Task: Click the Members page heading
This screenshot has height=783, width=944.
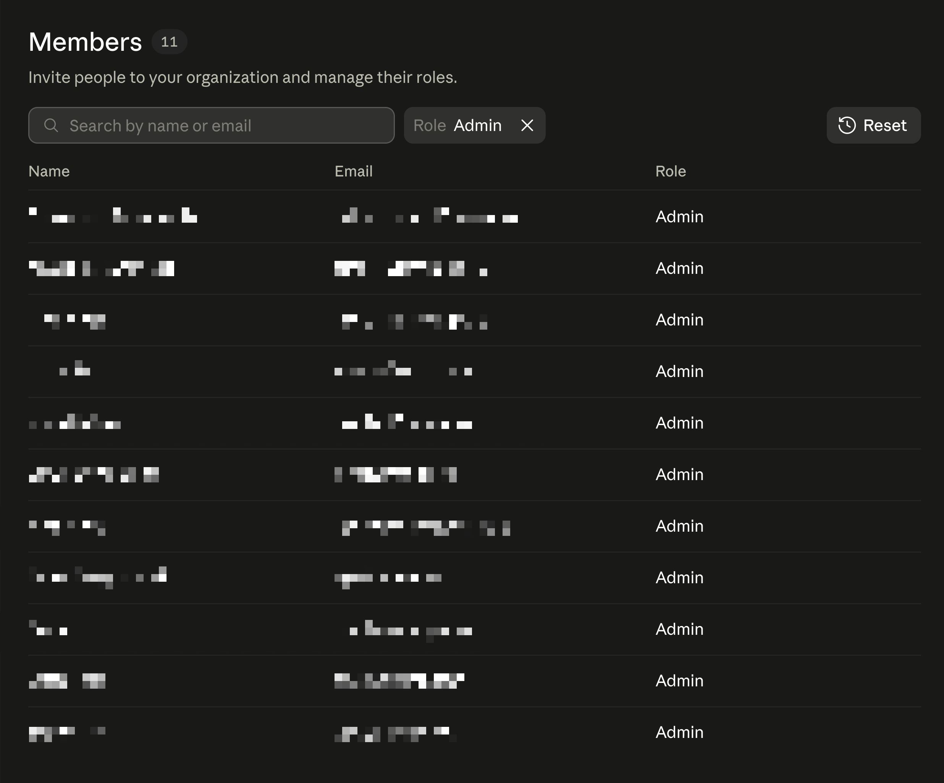Action: click(85, 42)
